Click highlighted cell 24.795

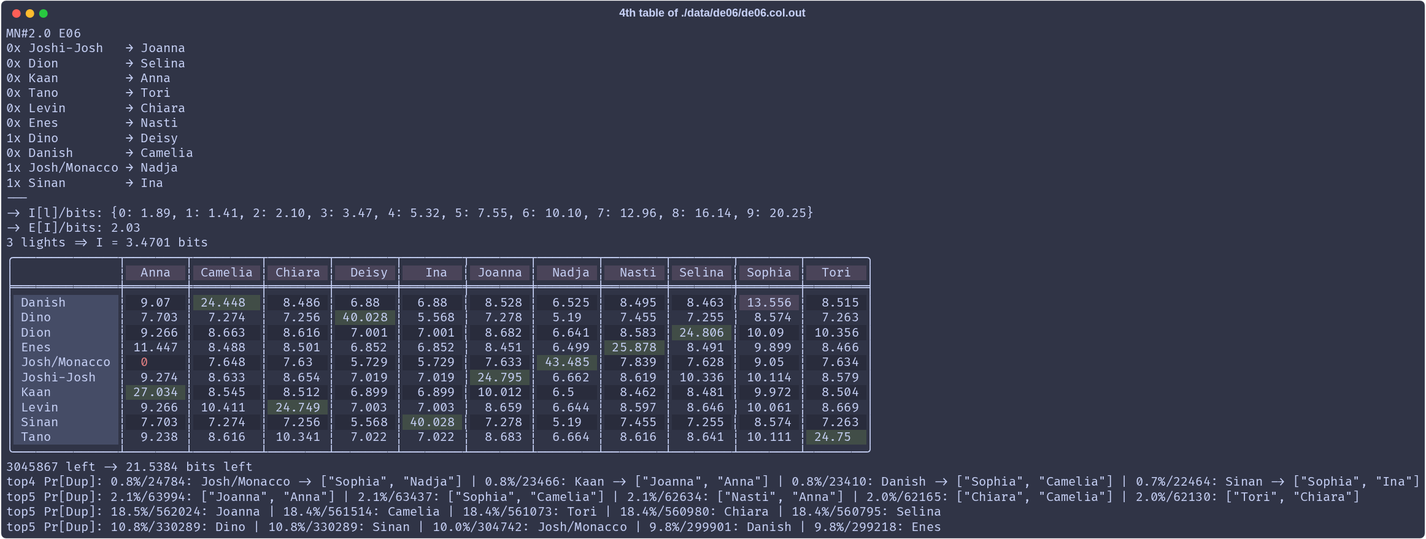(500, 377)
